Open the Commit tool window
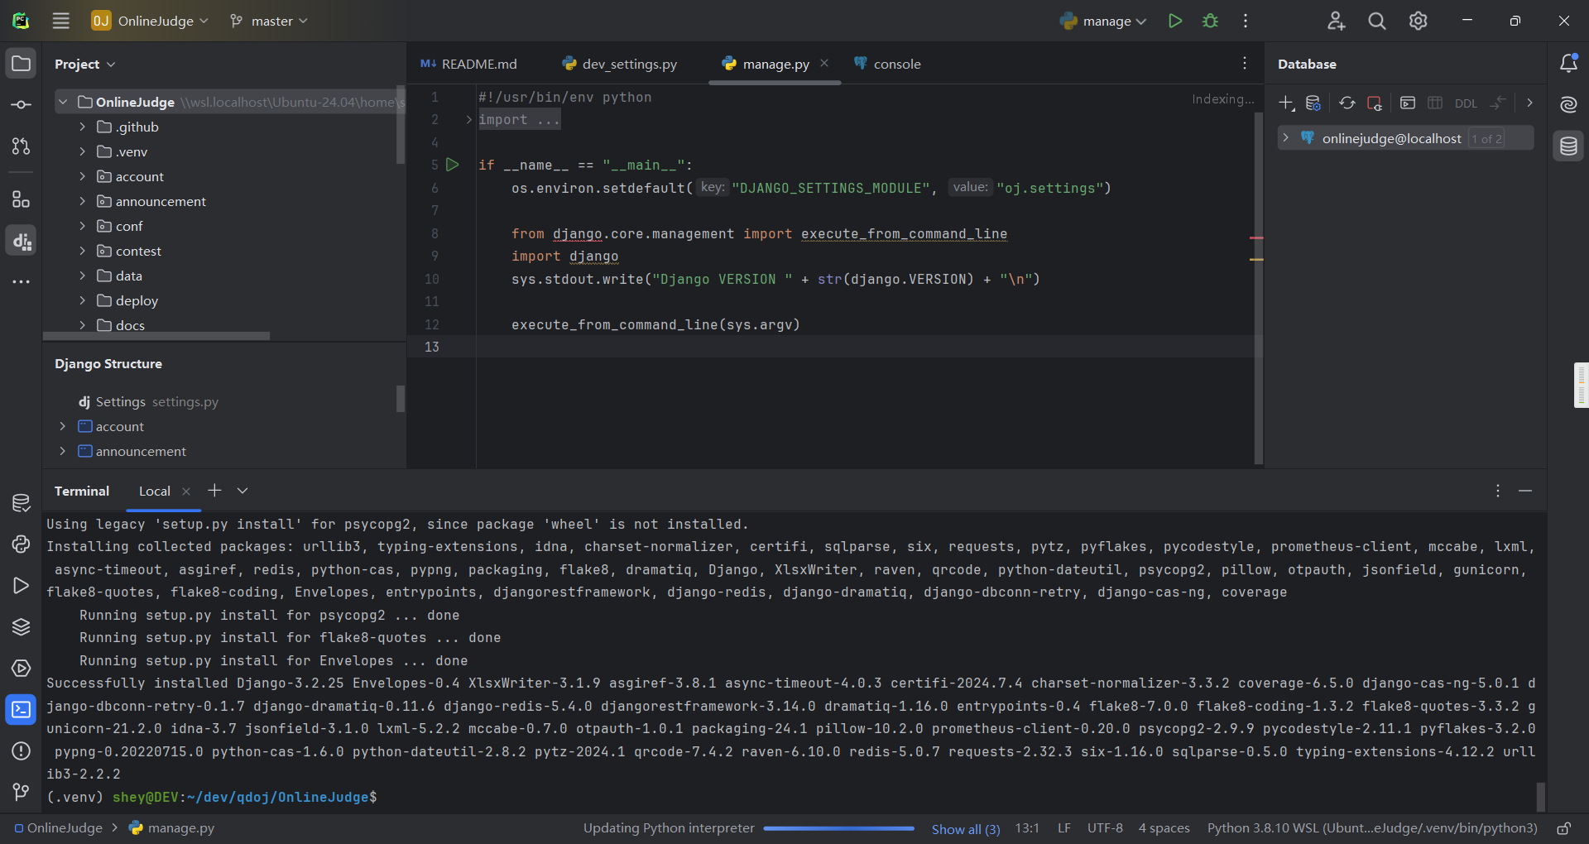The height and width of the screenshot is (844, 1589). click(21, 105)
